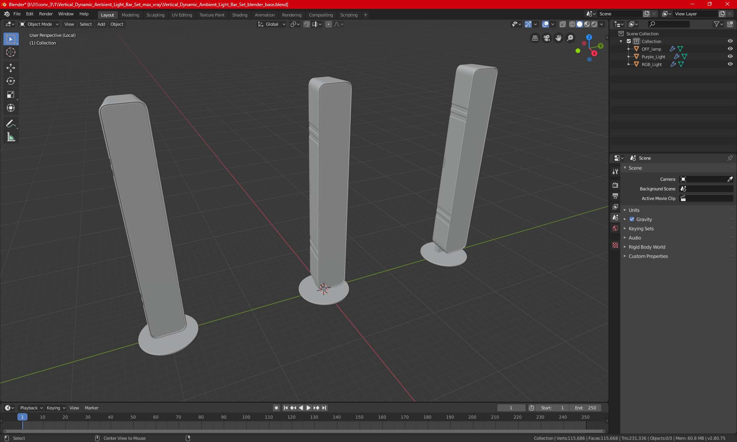Viewport: 737px width, 442px height.
Task: Activate the Cursor tool
Action: coord(11,53)
